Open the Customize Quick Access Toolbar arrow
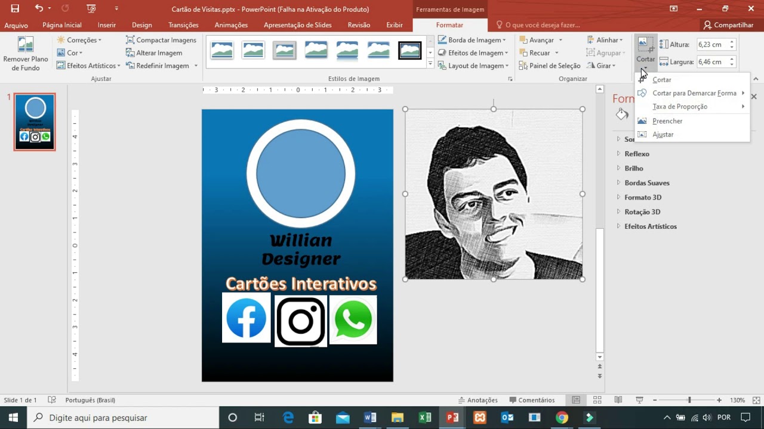This screenshot has width=764, height=429. pyautogui.click(x=116, y=9)
